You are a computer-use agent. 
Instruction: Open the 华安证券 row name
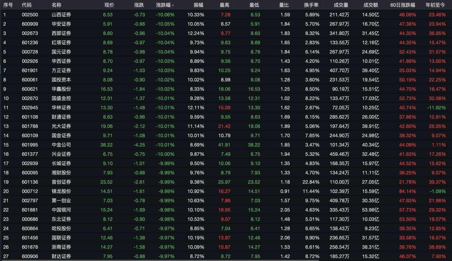61,24
